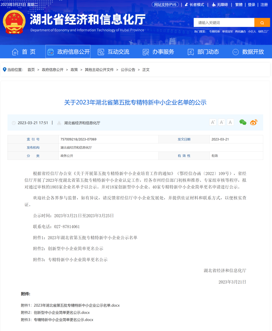Click the 登录 login link
Screen dimensions: 272x331
pos(251,5)
